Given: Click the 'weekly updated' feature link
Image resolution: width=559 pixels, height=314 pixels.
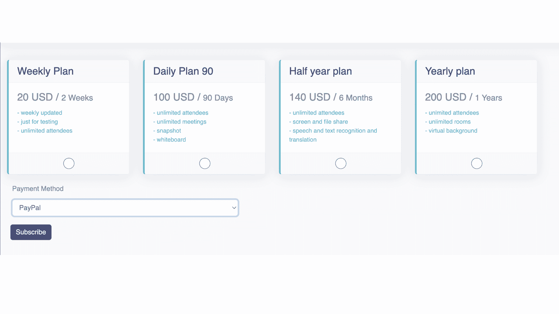Looking at the screenshot, I should (40, 113).
